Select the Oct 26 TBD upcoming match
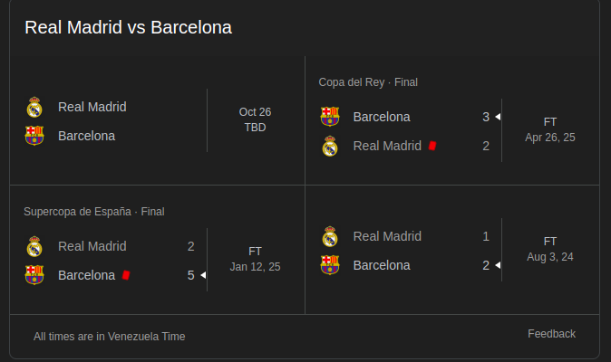The height and width of the screenshot is (362, 611). [x=255, y=119]
